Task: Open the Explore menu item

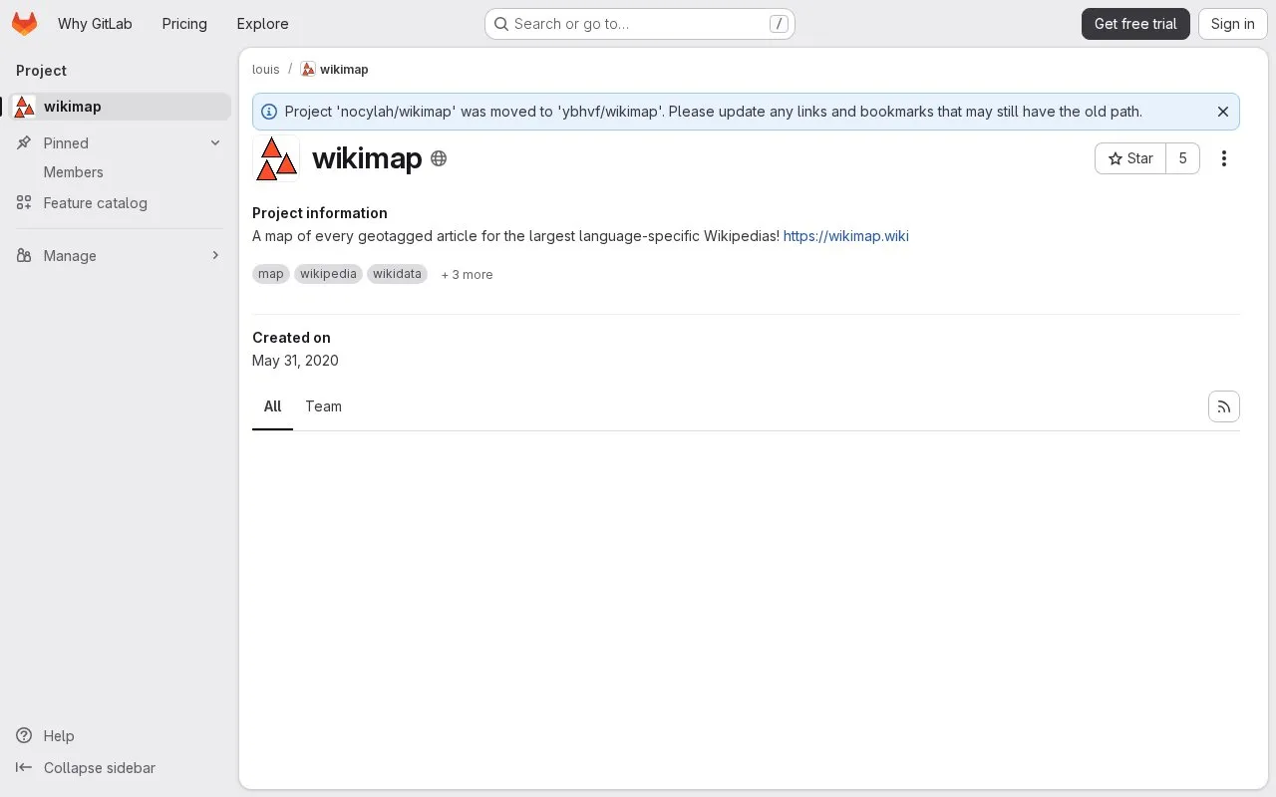Action: coord(262,24)
